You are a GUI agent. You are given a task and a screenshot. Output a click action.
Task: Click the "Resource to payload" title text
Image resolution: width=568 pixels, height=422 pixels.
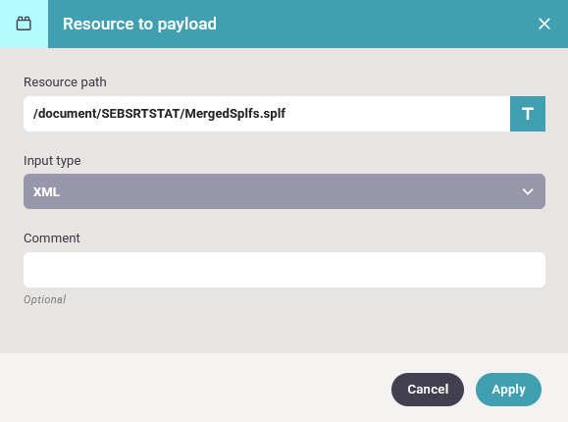tap(139, 24)
